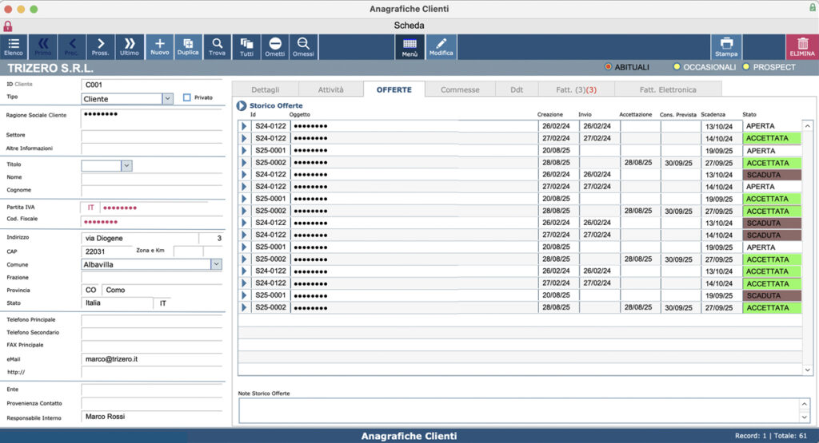Click the Ometti omit record icon
819x443 pixels.
275,47
